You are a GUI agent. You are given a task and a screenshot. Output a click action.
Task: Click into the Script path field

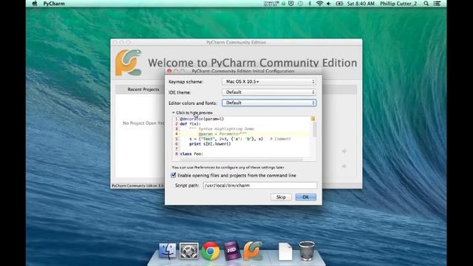(x=260, y=185)
